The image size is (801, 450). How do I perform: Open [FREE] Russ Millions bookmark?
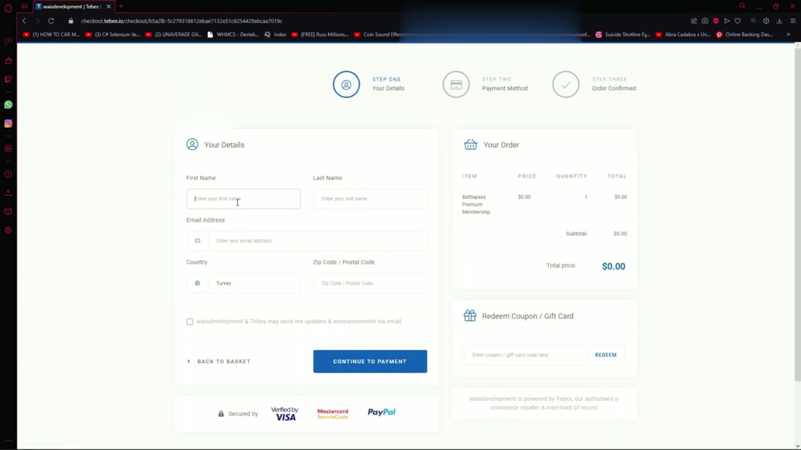coord(320,35)
